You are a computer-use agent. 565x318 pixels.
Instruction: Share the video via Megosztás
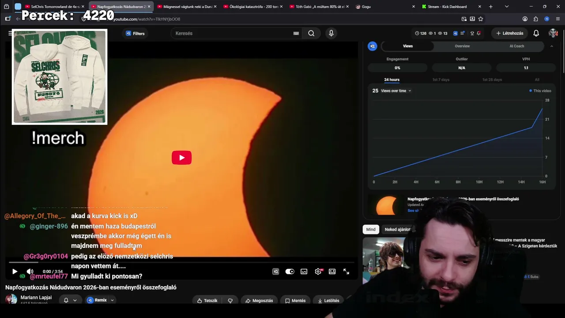259,301
